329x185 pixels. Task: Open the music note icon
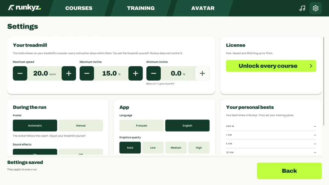click(x=302, y=8)
